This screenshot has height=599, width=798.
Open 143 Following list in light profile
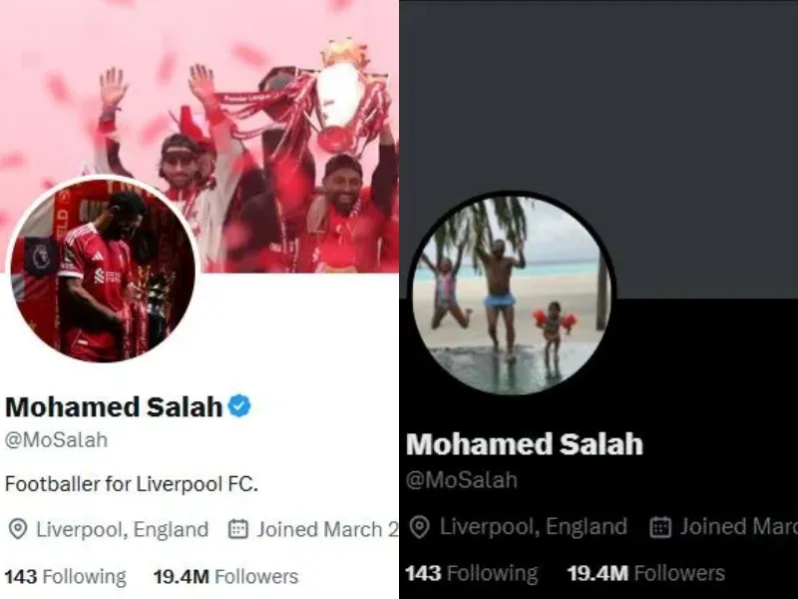click(66, 577)
